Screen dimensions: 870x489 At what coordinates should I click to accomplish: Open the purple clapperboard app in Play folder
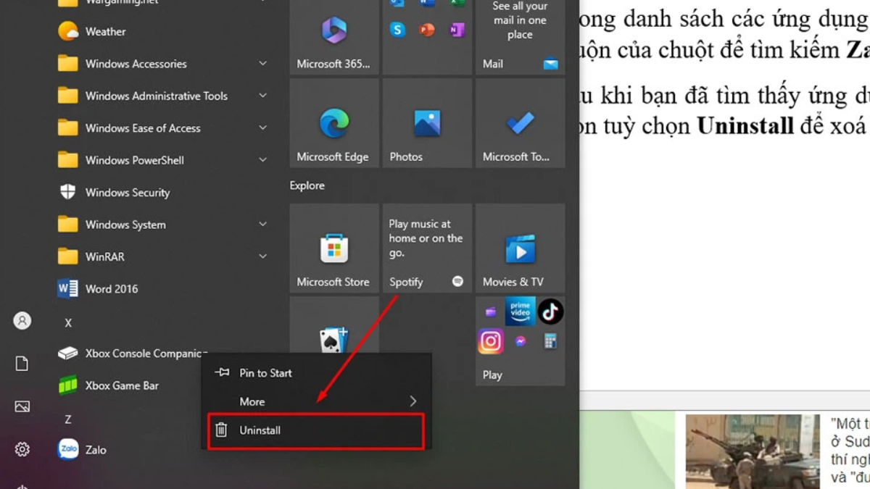point(490,312)
